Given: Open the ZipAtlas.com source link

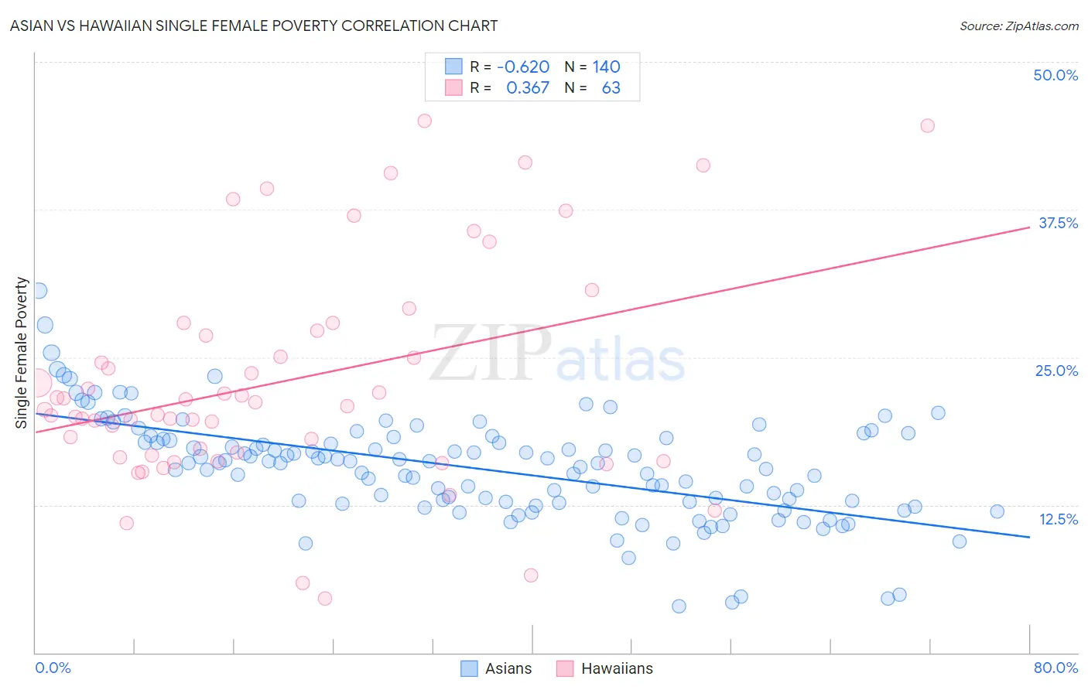Looking at the screenshot, I should pos(1019,26).
